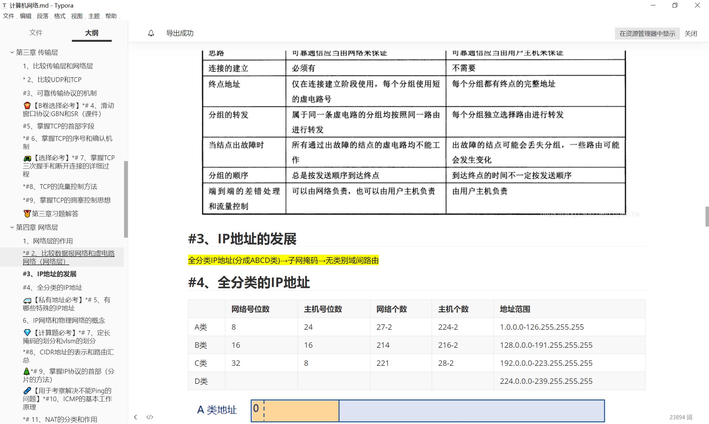Open 掌握IP协议的首部 outline entry
709x424 pixels.
[69, 376]
